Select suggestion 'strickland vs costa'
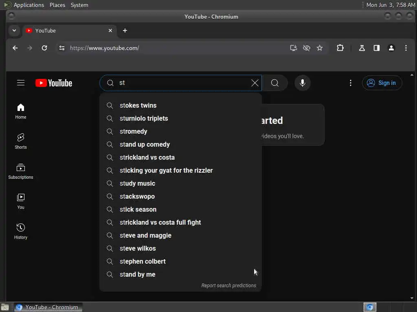This screenshot has width=417, height=312. pos(180,157)
